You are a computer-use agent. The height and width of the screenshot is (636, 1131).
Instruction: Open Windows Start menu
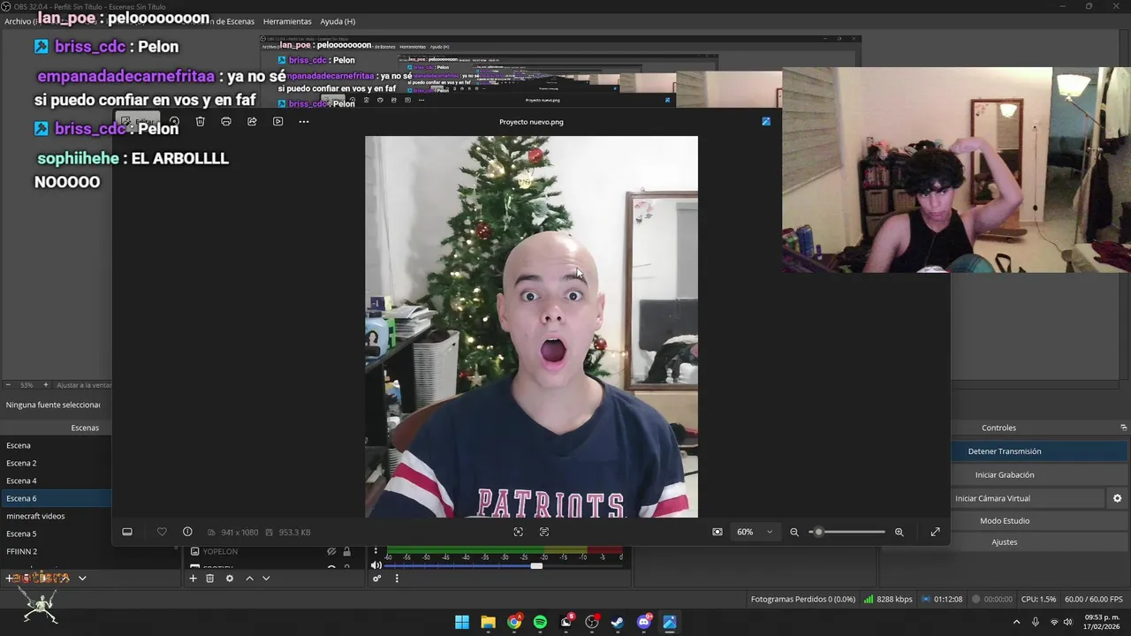point(462,622)
